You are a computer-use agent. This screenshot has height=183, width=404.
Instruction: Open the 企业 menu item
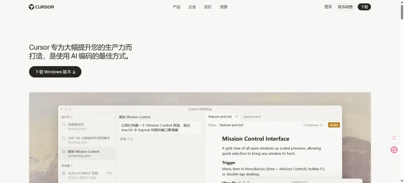192,7
